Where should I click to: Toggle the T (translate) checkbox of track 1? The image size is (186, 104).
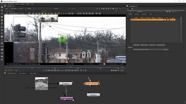(x=164, y=20)
